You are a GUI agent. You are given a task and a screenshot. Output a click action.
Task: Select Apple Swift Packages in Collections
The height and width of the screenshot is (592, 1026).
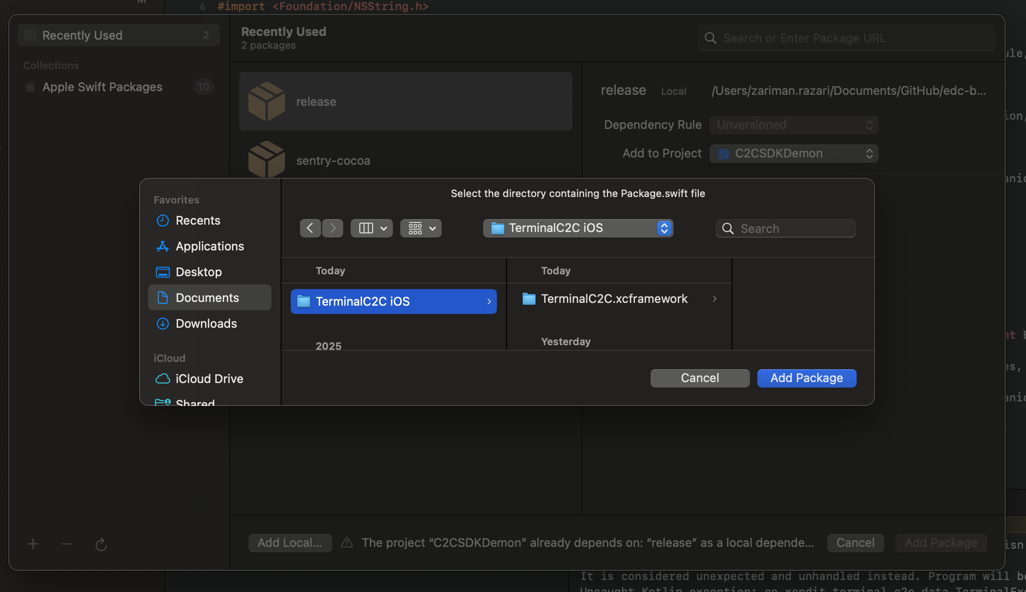click(102, 87)
